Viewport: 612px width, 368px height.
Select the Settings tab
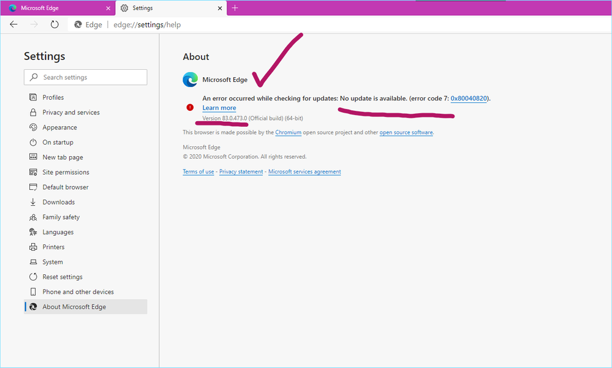pyautogui.click(x=171, y=8)
